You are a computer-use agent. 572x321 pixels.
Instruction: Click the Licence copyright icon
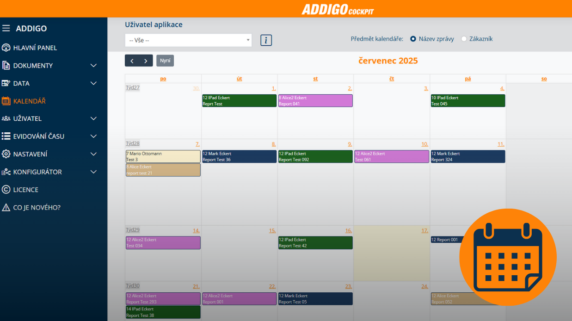click(6, 190)
